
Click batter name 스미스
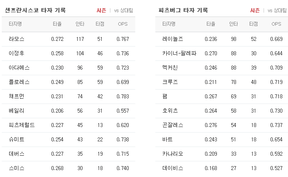tap(17, 168)
